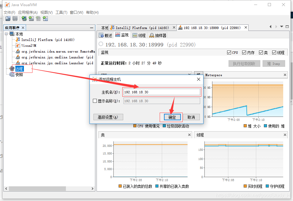Click the blue 使用的 堆 legend swatch

click(x=265, y=126)
